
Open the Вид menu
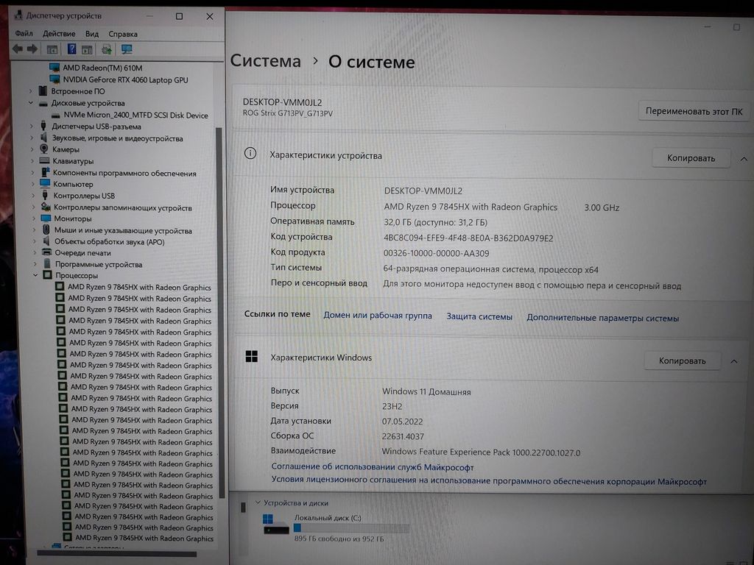click(x=91, y=34)
